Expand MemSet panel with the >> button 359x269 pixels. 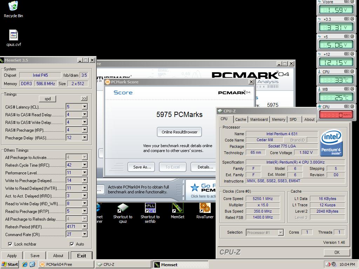coord(84,98)
